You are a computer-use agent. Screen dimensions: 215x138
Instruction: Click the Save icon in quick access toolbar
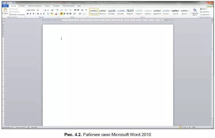tap(6, 3)
